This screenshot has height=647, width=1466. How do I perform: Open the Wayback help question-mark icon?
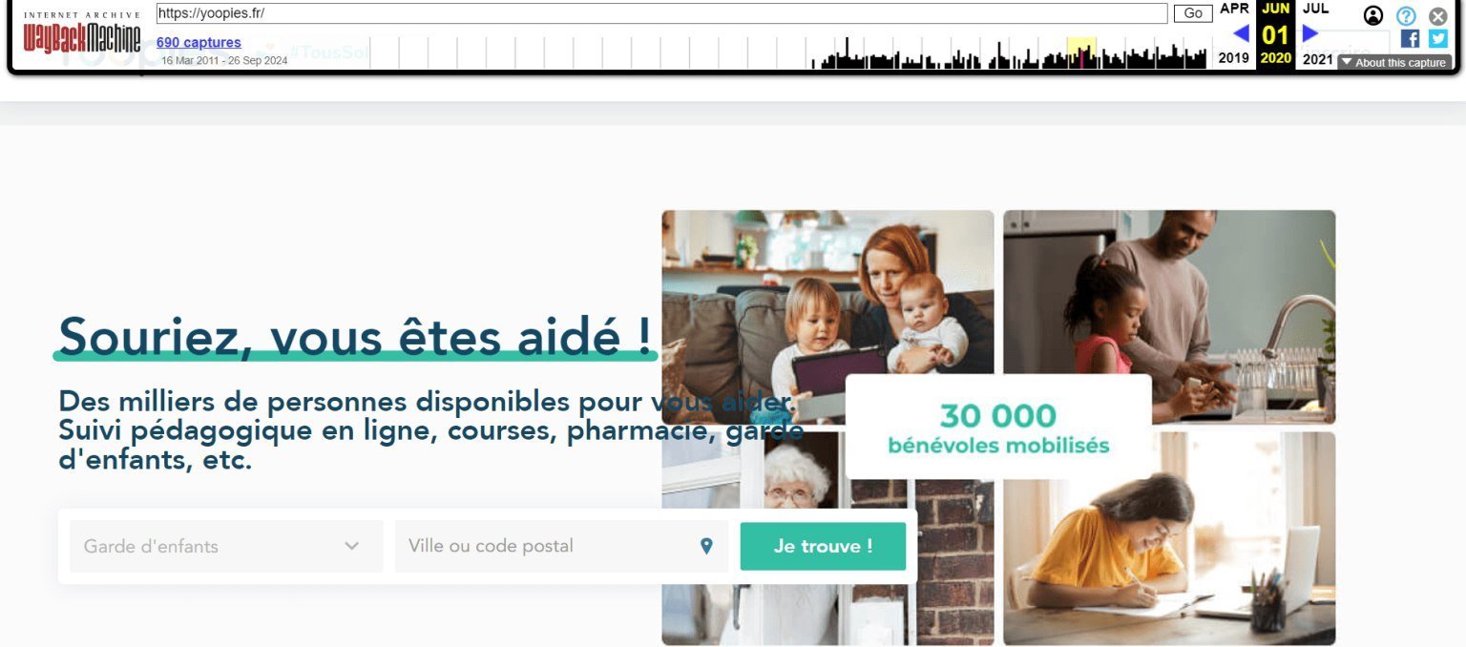(x=1406, y=15)
